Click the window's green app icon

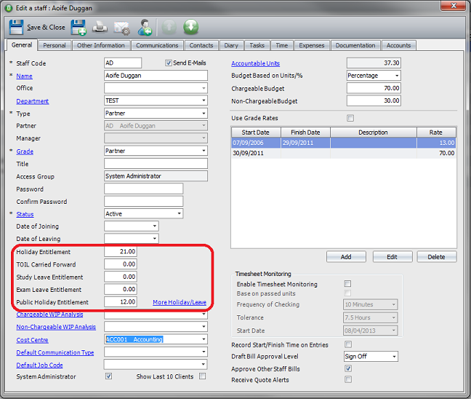pyautogui.click(x=9, y=7)
